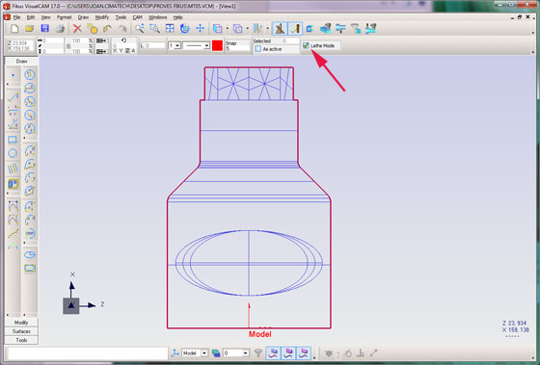Screen dimensions: 540x365
Task: Click the rightmost machine icon in top toolbar
Action: tap(370, 29)
